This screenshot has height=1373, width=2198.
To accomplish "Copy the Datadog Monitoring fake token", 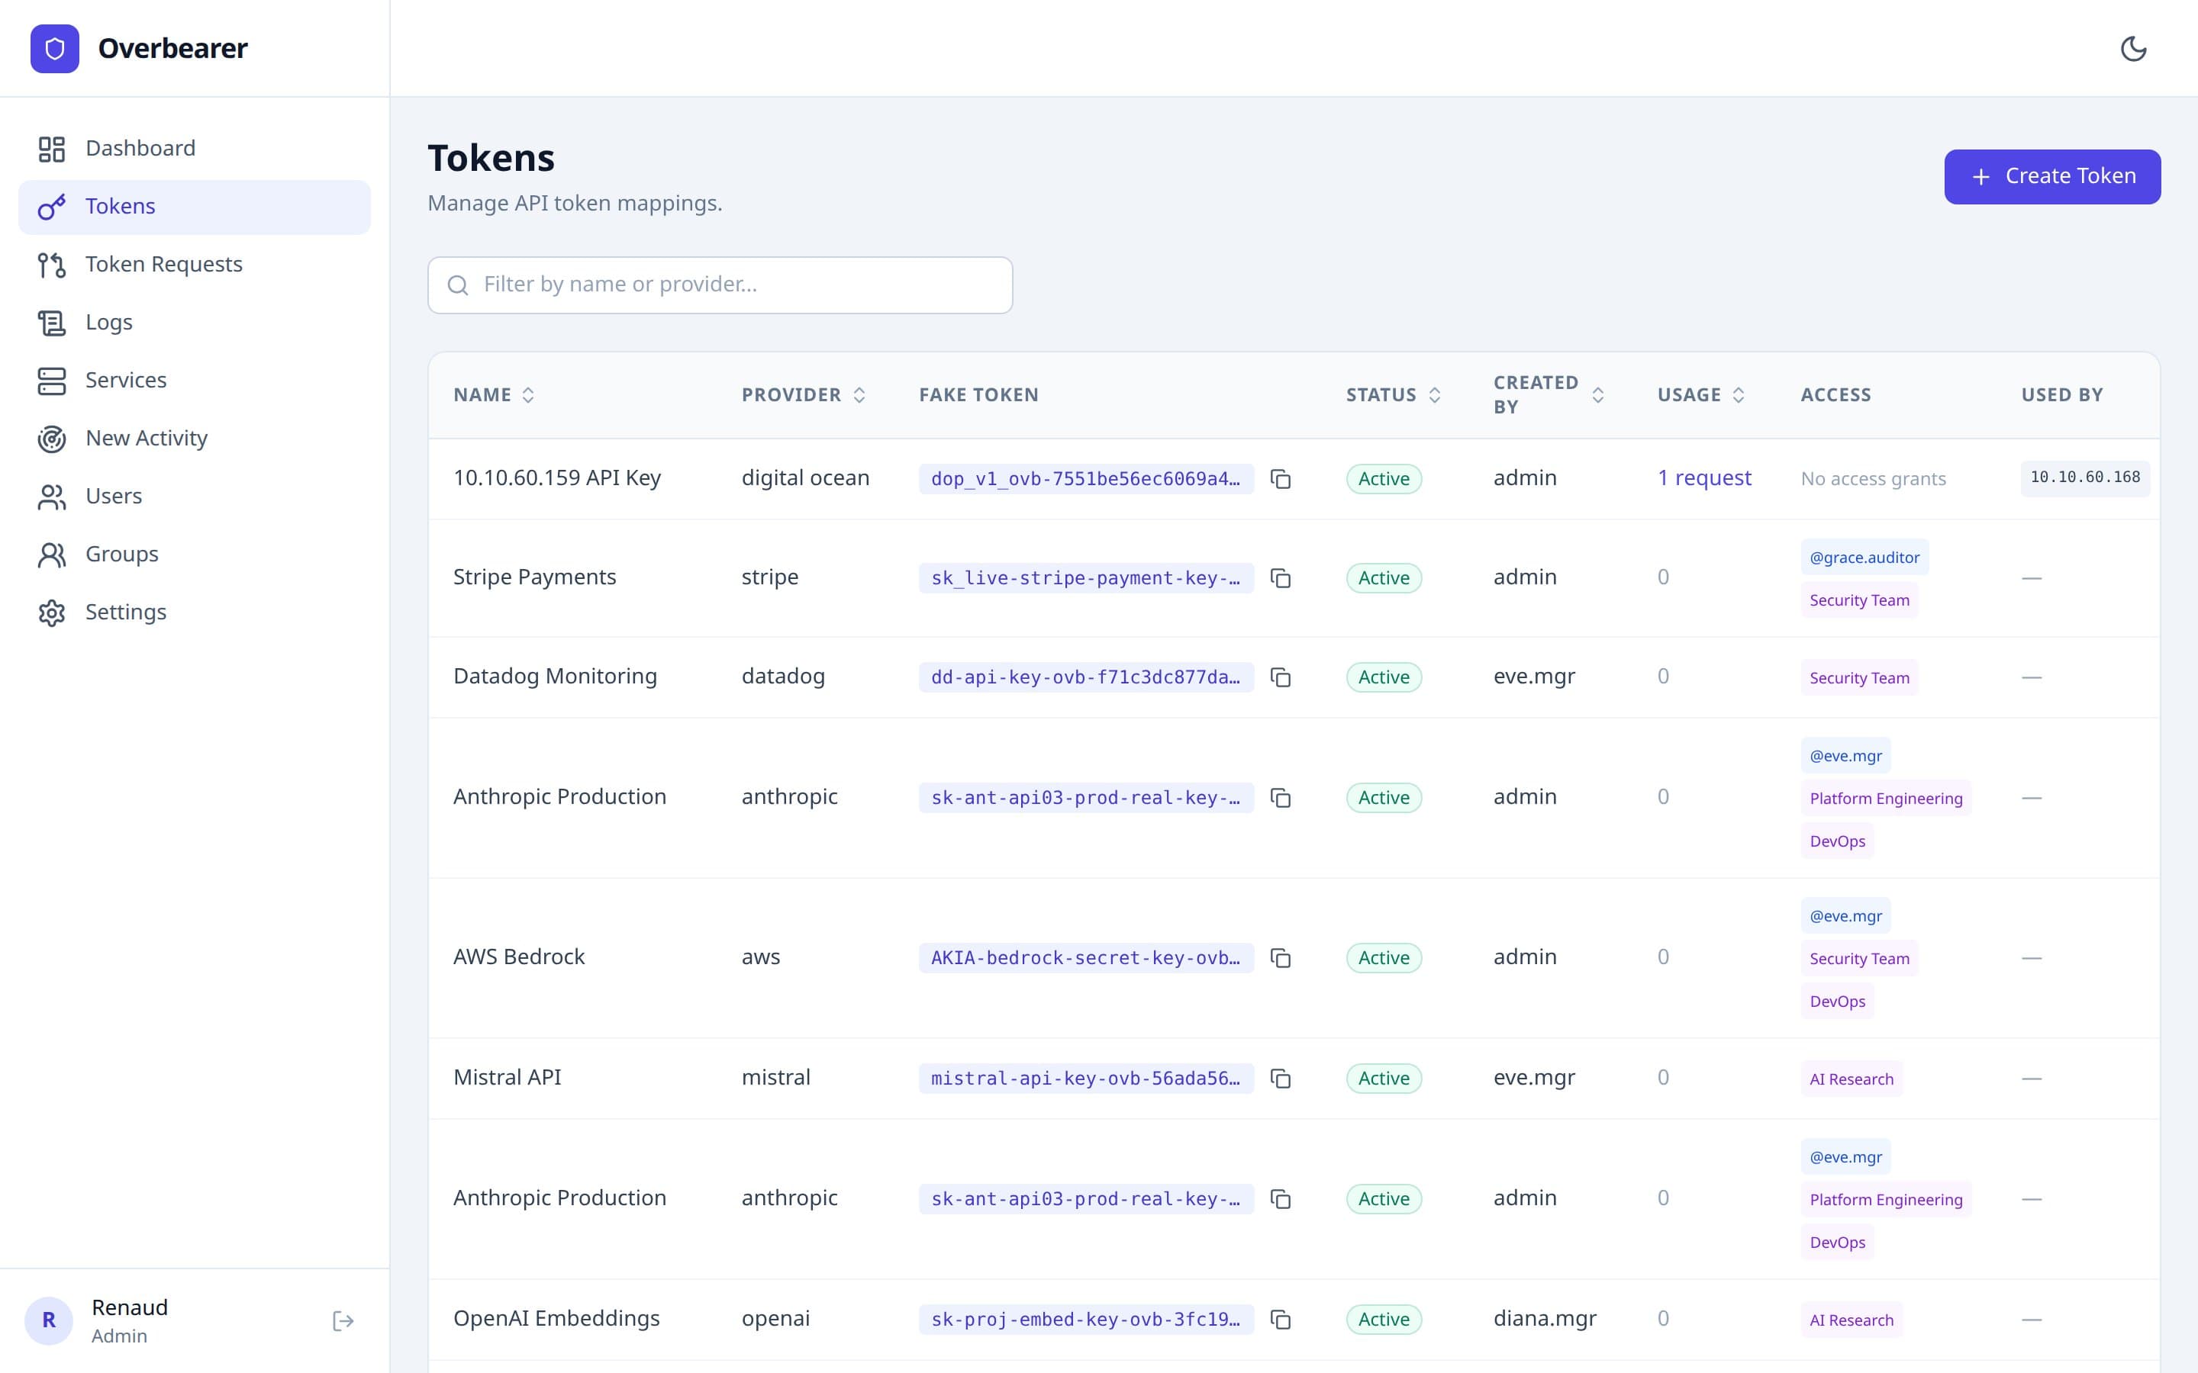I will 1281,677.
